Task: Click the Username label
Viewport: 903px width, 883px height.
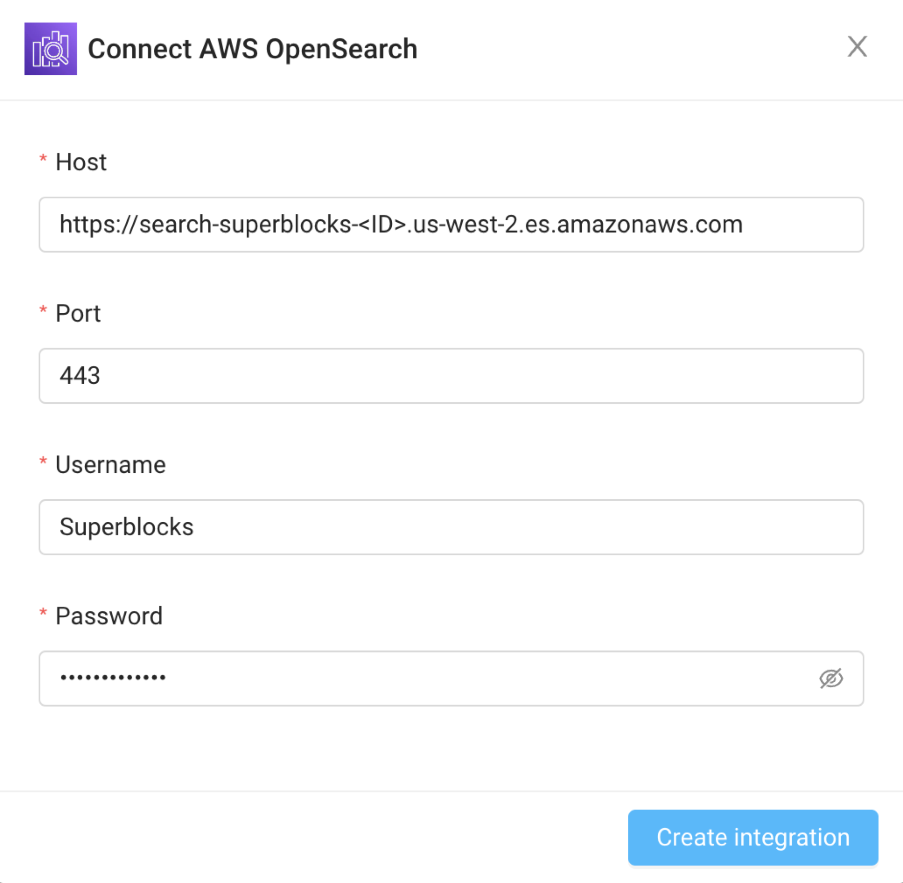Action: 110,464
